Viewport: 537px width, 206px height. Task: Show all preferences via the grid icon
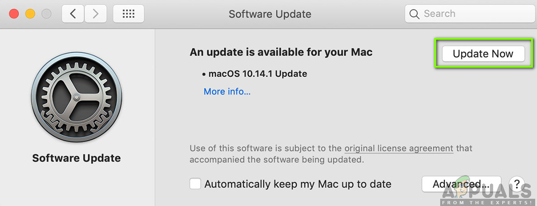coord(128,14)
